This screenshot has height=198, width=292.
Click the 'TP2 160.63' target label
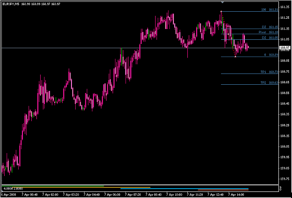(269, 83)
